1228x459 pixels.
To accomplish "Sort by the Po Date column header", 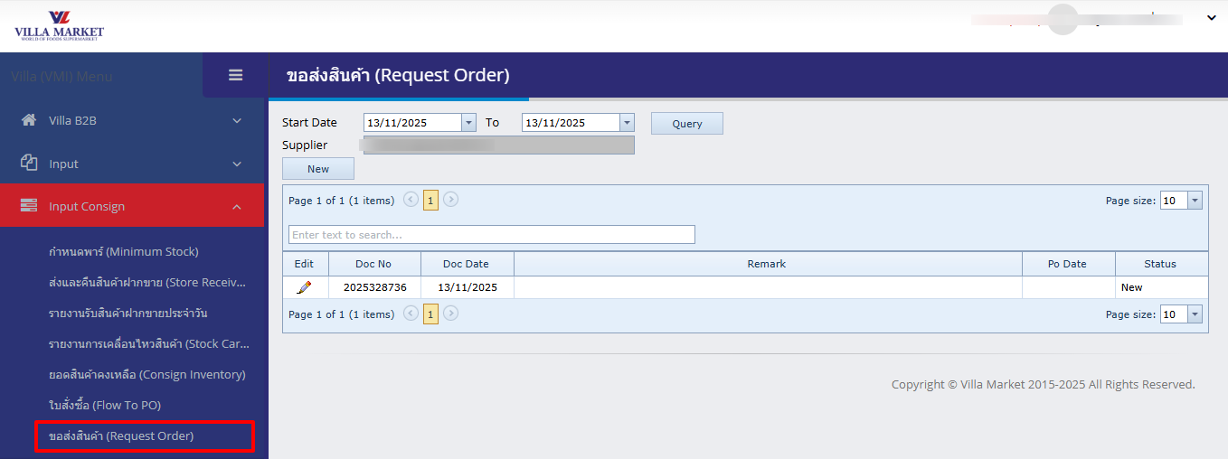I will tap(1068, 264).
